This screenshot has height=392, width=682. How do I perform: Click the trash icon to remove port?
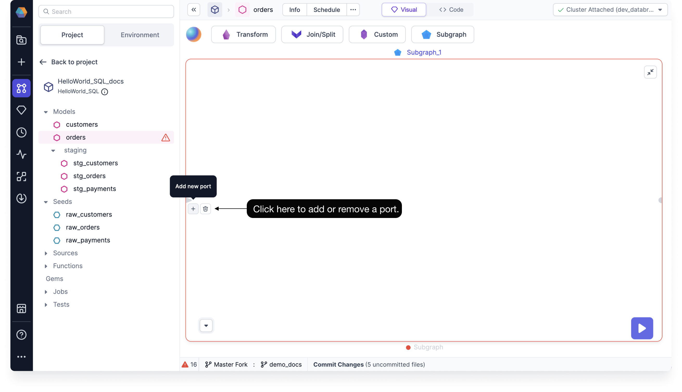click(206, 209)
